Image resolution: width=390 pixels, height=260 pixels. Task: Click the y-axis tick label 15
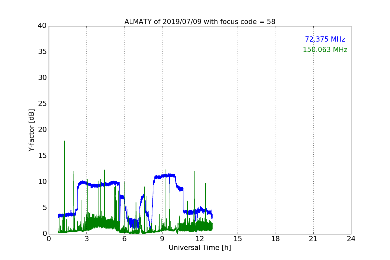pyautogui.click(x=42, y=156)
